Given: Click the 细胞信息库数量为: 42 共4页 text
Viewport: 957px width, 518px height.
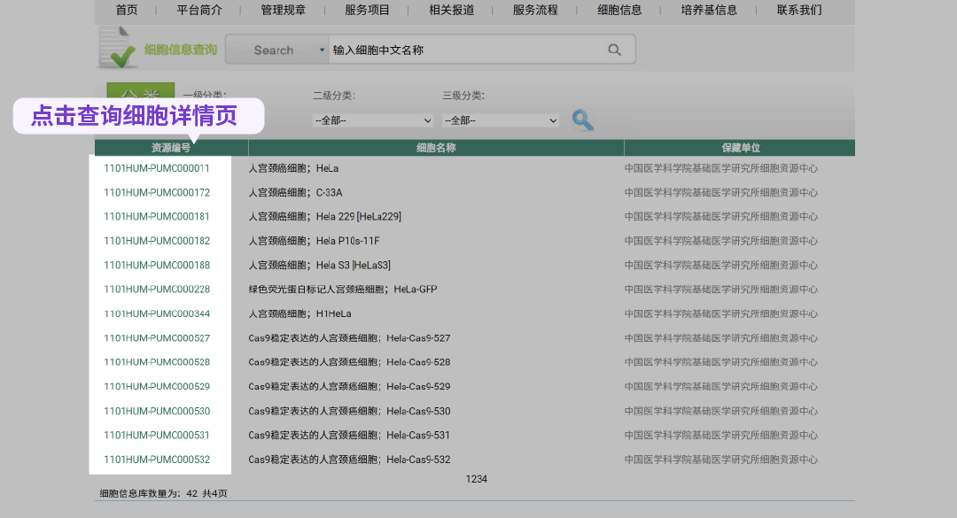Looking at the screenshot, I should click(164, 493).
